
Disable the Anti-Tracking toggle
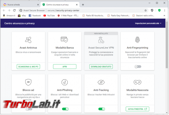pos(102,109)
